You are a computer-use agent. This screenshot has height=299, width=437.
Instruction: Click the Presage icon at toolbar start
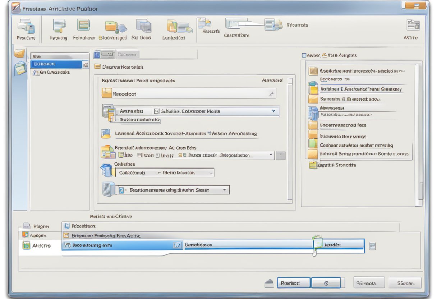coord(25,29)
